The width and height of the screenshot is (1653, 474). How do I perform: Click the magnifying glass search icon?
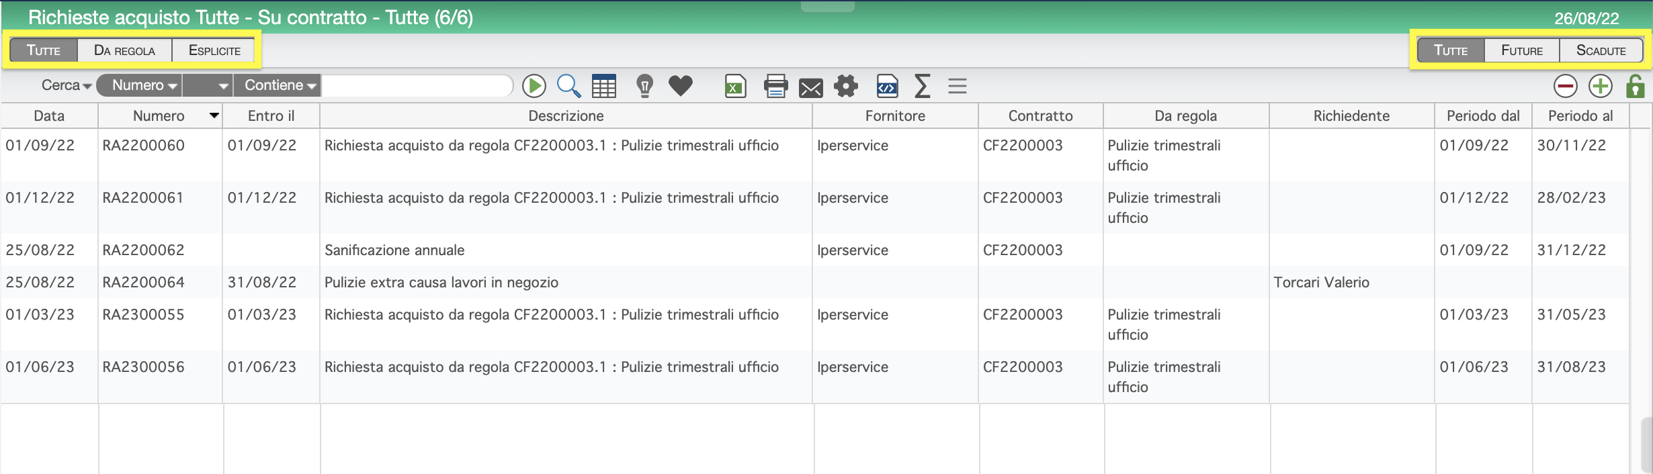[568, 86]
